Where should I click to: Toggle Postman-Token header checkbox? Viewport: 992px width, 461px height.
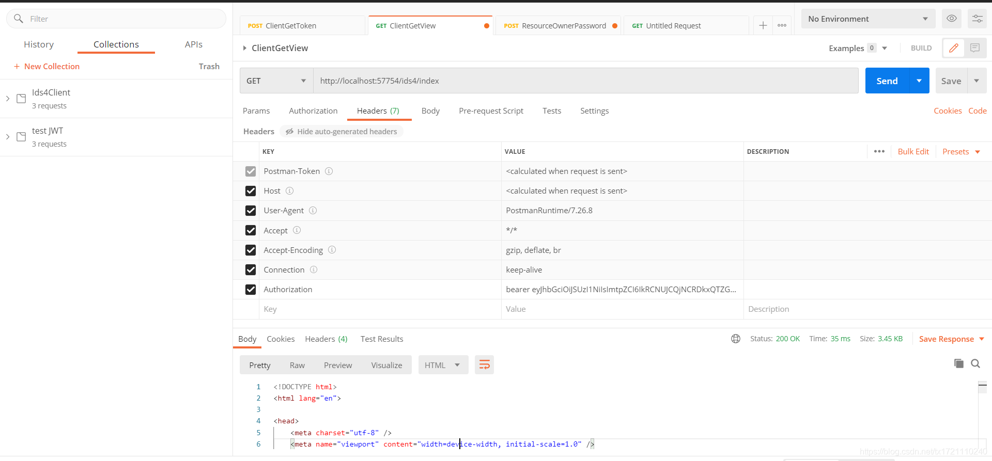[251, 171]
